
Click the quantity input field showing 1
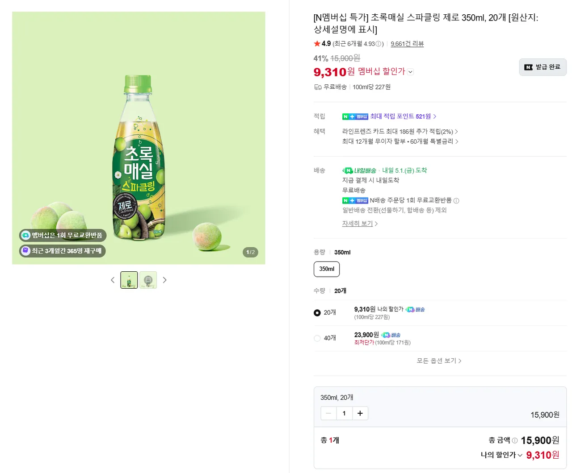pos(344,413)
